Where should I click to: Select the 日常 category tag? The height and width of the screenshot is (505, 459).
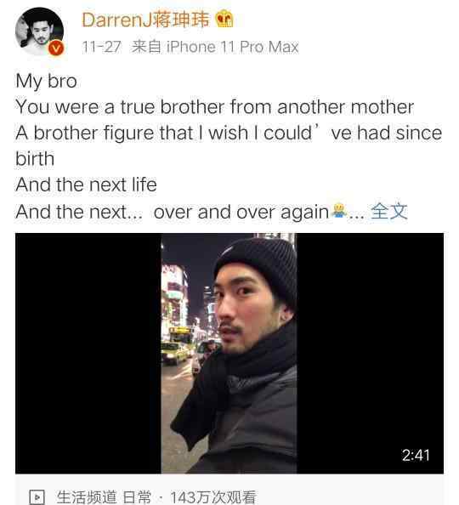point(137,497)
